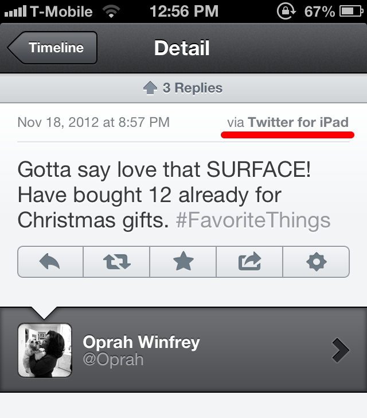Go back to Timeline

pyautogui.click(x=53, y=48)
